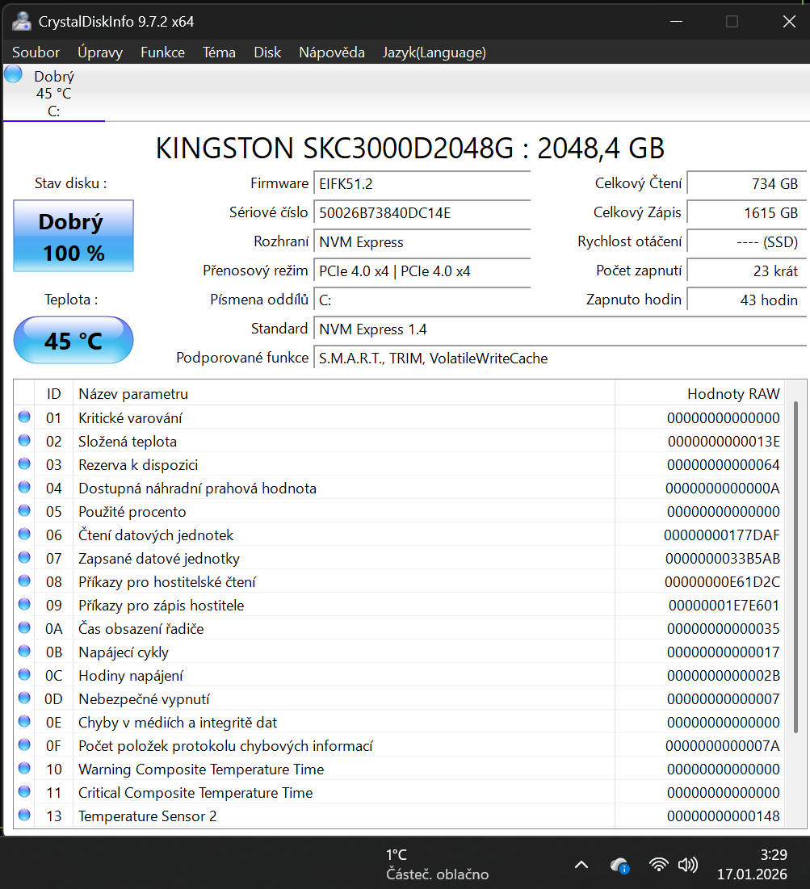Viewport: 810px width, 889px height.
Task: Click the Dobrý 100 % health status button
Action: [x=73, y=237]
